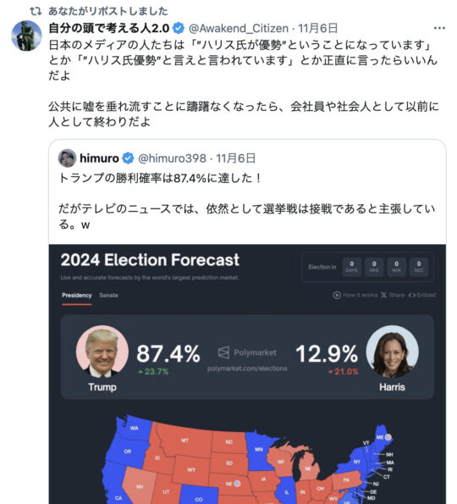Open the three-dot more options menu
Image resolution: width=457 pixels, height=504 pixels.
[439, 28]
